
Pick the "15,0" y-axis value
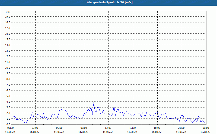pos(8,39)
